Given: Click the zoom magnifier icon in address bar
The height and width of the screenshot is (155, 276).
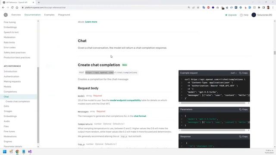Looking at the screenshot, I should point(189,8).
